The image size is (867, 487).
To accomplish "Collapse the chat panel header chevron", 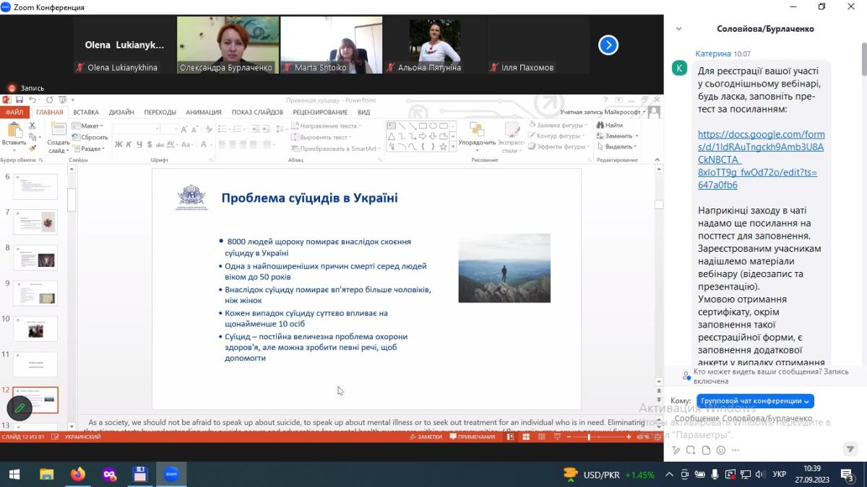I will coord(678,29).
